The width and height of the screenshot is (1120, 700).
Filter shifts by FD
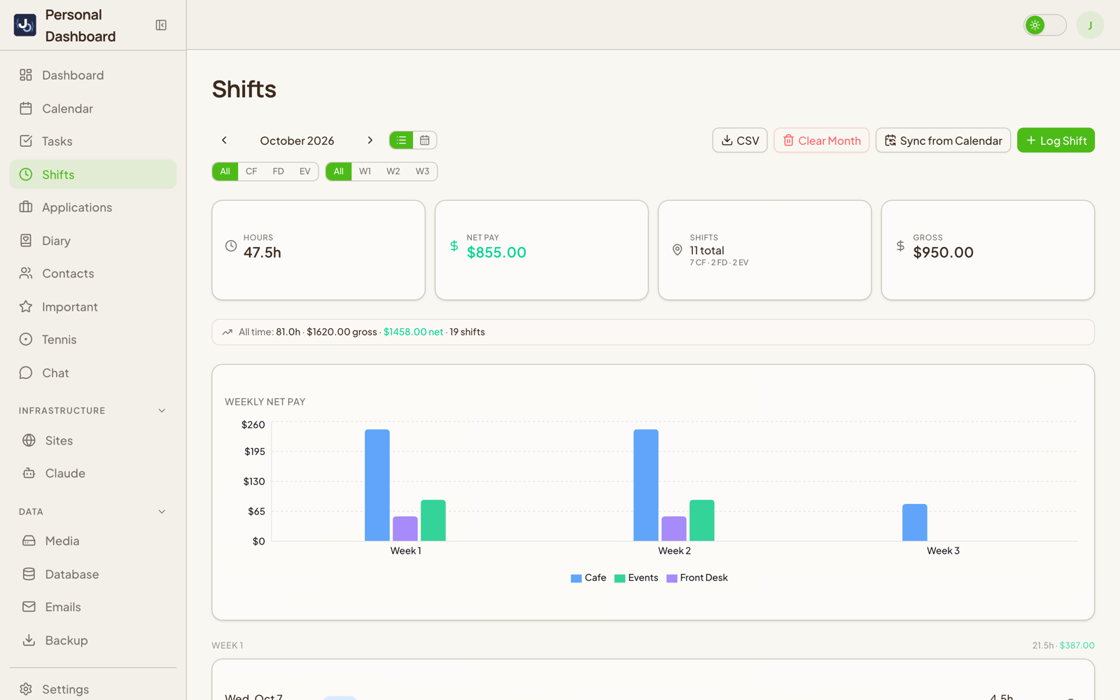tap(279, 171)
